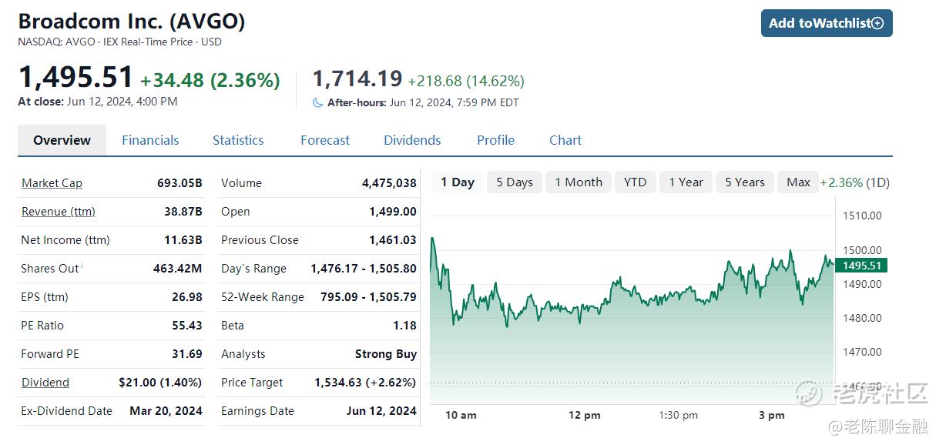Click the Revenue (ttm) link
The height and width of the screenshot is (448, 946).
59,212
